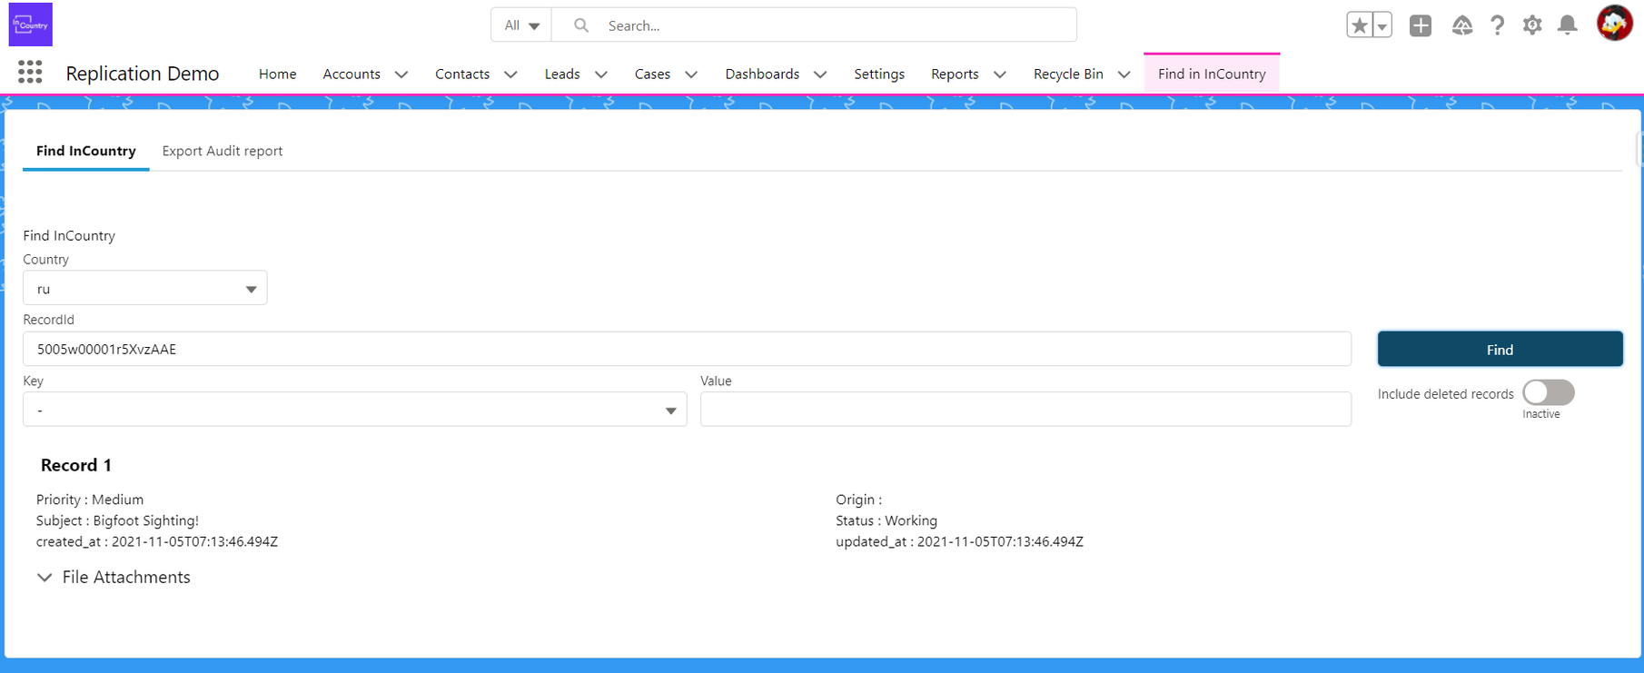Expand the Leads tab dropdown chevron

point(601,74)
